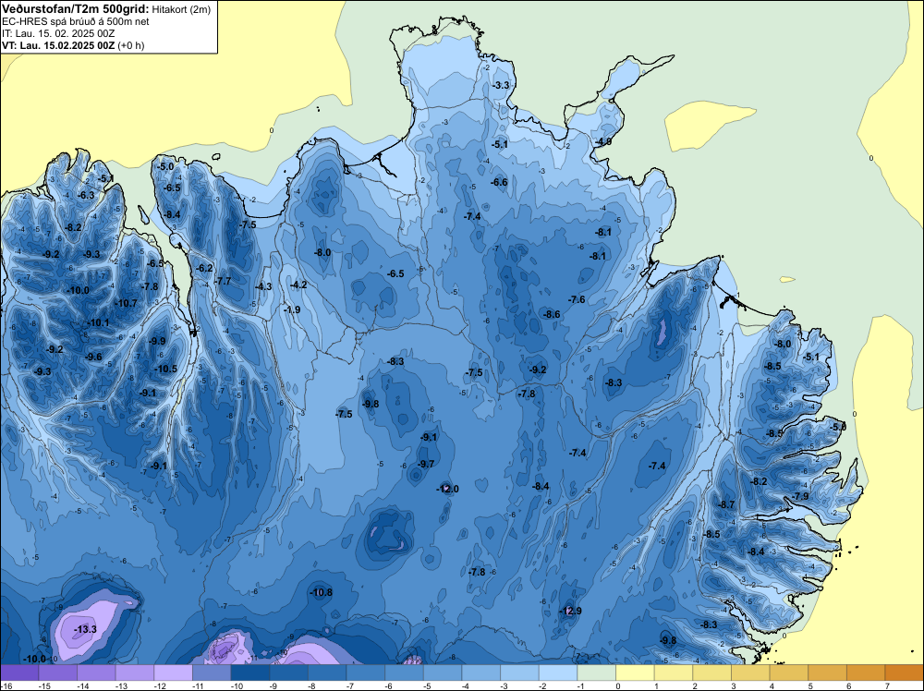Click the 'VT: Lau. 15.02.2025 00Z' valid time text
Screen dimensions: 924x691
[58, 45]
